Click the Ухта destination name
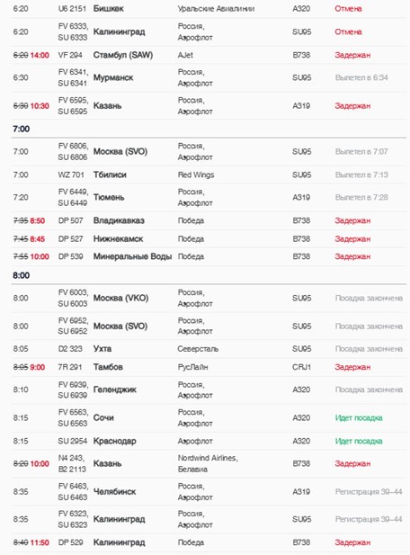Screen dimensions: 410x555 [x=102, y=349]
